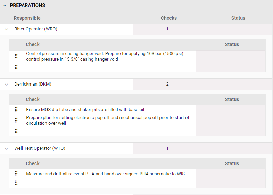Click the Checks column header

coord(168,18)
